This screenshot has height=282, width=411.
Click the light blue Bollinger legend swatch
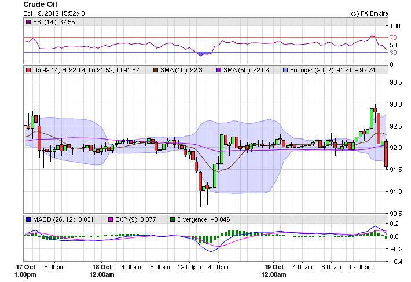(285, 70)
